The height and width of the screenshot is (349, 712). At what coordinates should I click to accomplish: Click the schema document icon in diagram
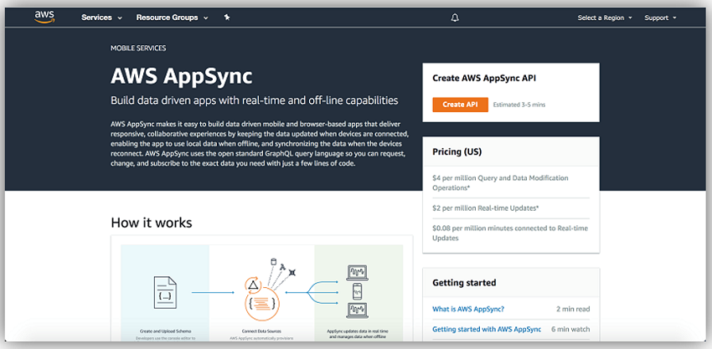[164, 292]
